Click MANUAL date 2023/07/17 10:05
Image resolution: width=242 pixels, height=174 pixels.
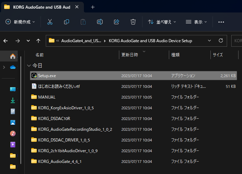[x=137, y=97]
